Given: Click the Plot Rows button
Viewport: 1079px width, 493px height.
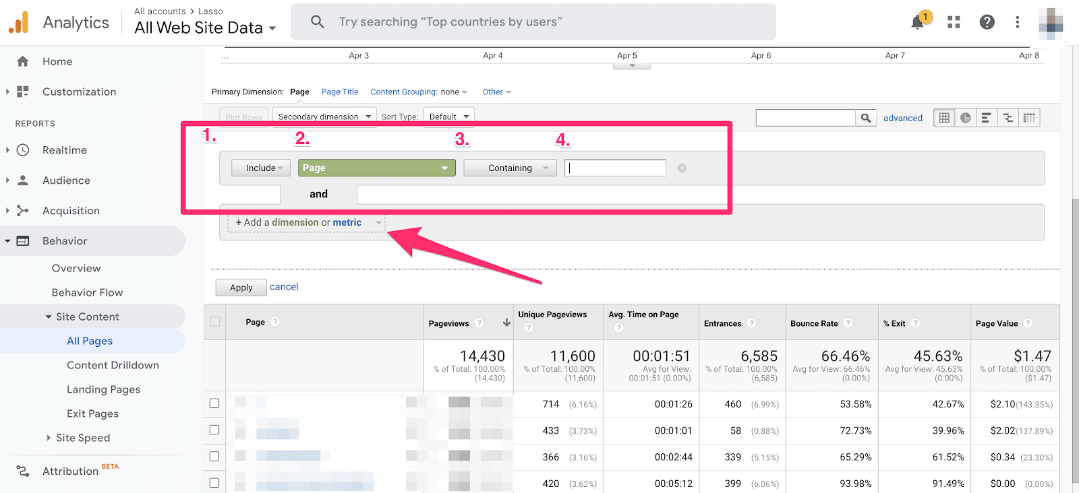Looking at the screenshot, I should point(244,117).
